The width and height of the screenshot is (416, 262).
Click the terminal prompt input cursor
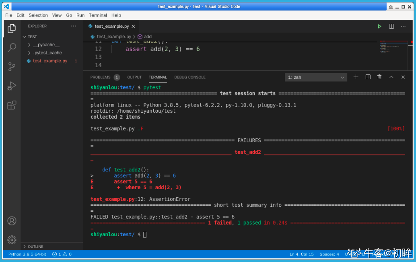pyautogui.click(x=145, y=235)
